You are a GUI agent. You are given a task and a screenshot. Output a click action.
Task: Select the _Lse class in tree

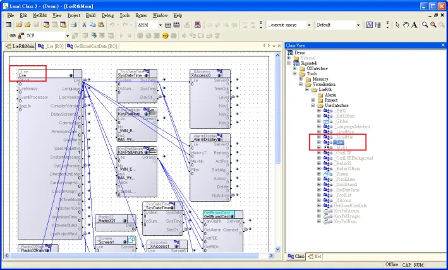(339, 142)
